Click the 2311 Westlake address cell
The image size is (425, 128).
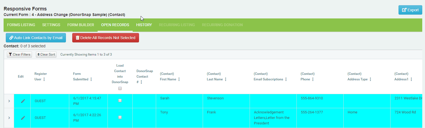[x=406, y=101]
